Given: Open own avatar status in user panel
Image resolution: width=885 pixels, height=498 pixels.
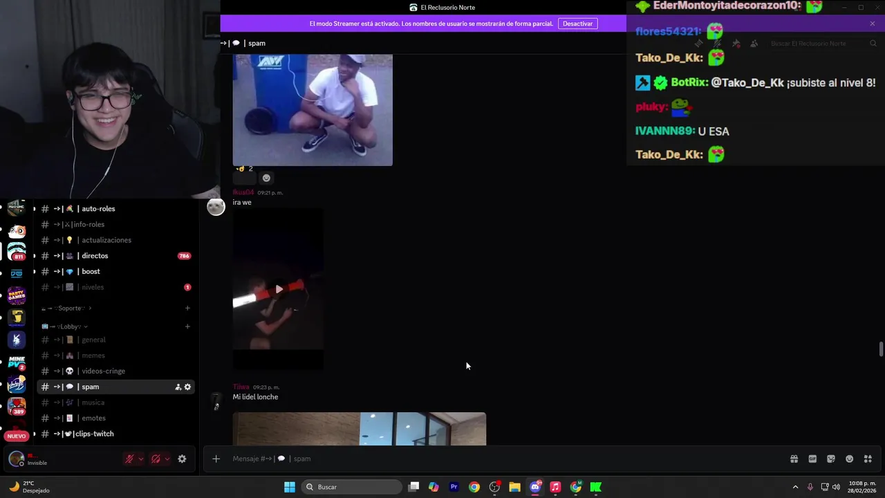Looking at the screenshot, I should pos(16,459).
